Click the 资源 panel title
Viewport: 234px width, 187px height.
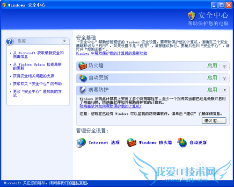[x=22, y=41]
